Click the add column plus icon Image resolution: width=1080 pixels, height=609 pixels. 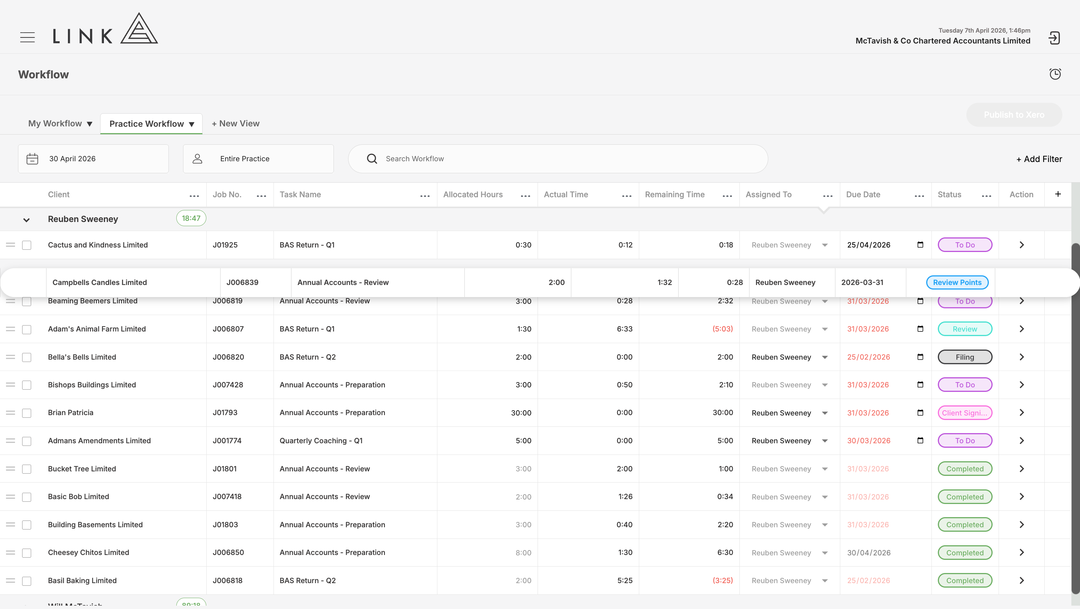click(x=1058, y=194)
